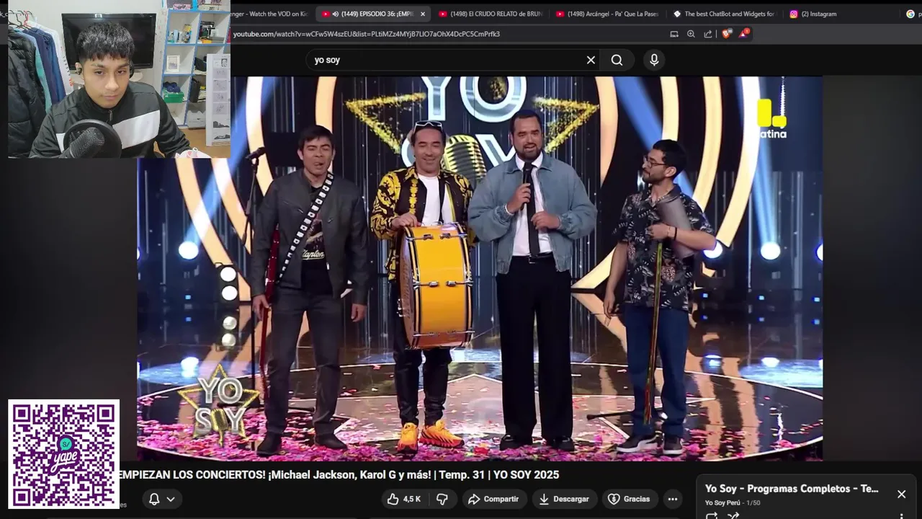Switch to the 'Watch the VOD on Kick' tab
Image resolution: width=922 pixels, height=519 pixels.
pyautogui.click(x=269, y=14)
